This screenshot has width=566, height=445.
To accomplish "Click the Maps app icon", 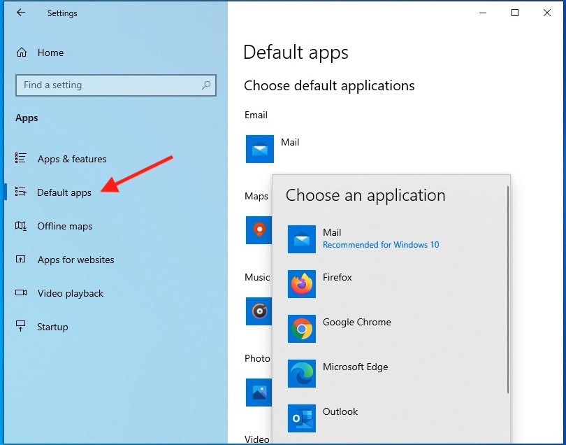I will click(x=259, y=230).
